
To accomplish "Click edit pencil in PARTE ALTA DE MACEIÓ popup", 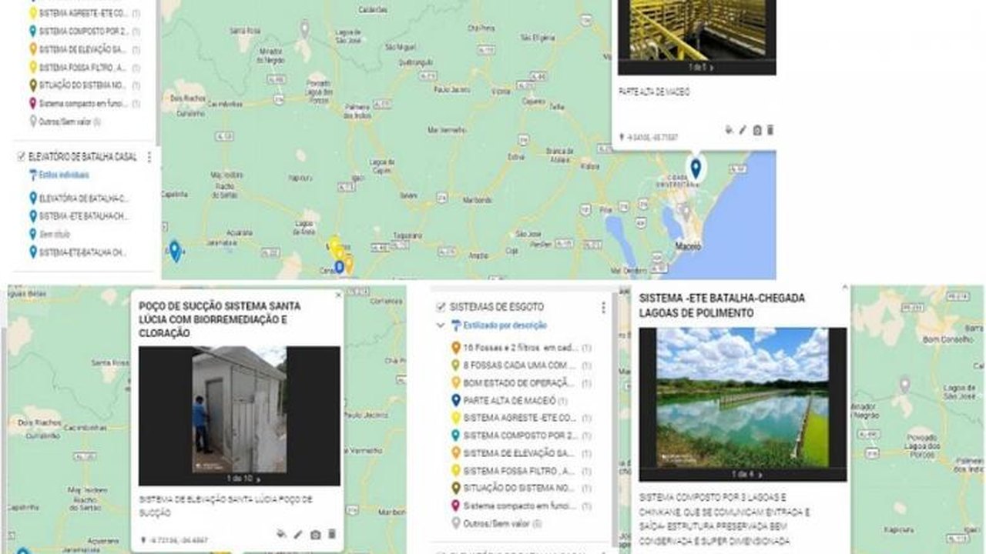I will pos(743,130).
